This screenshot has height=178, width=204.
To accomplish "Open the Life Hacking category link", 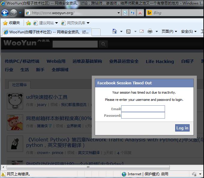I will pos(160,62).
